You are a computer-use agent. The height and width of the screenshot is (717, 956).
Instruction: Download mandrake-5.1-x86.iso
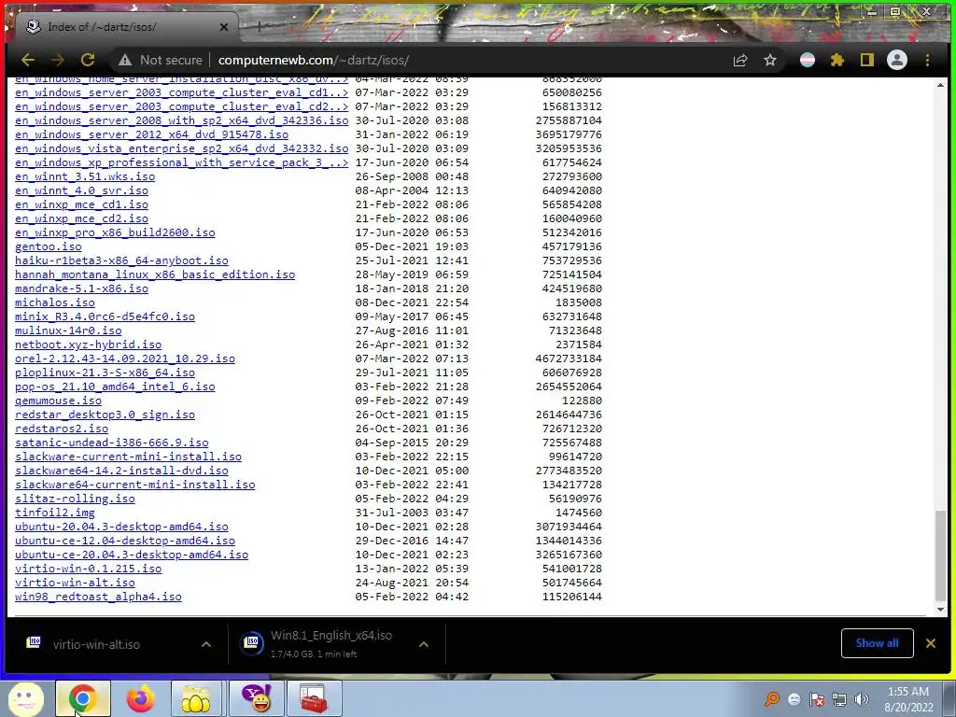tap(82, 288)
